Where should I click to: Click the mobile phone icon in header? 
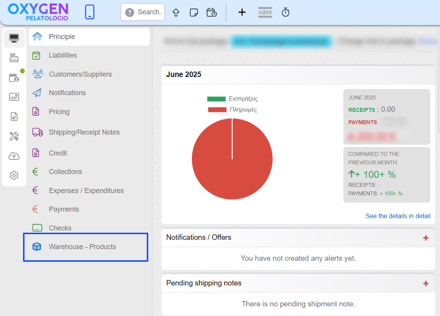[90, 12]
